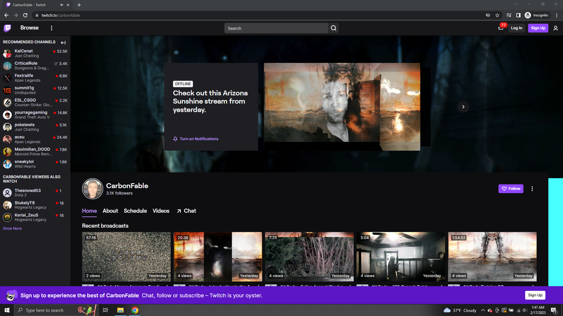Open channel options three-dot menu by Follow

(x=532, y=189)
